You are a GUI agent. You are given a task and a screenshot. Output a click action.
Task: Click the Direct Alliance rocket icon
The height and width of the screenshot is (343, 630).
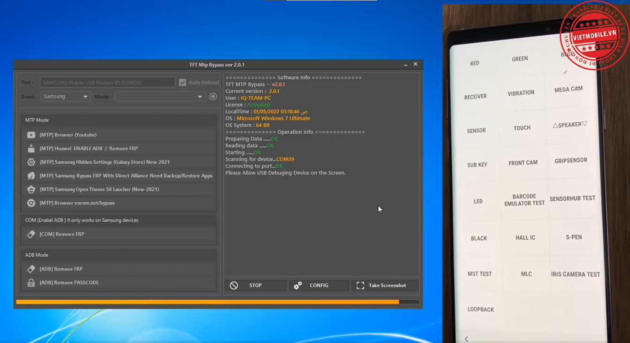click(x=31, y=175)
